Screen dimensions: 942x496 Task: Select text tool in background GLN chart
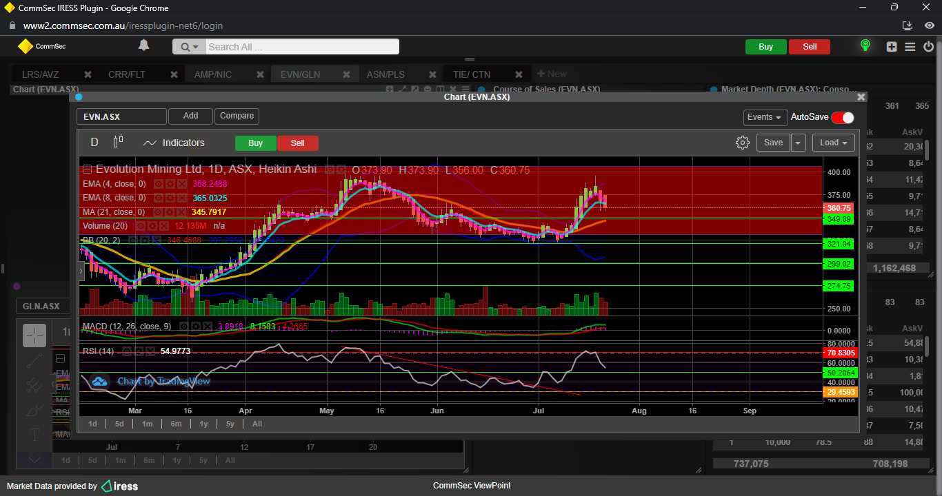coord(34,435)
